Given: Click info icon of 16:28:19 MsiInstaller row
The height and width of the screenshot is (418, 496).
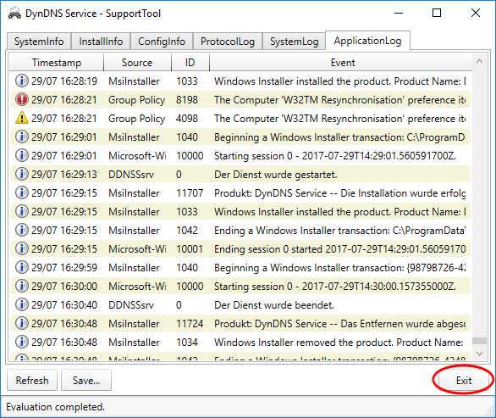Looking at the screenshot, I should click(22, 81).
